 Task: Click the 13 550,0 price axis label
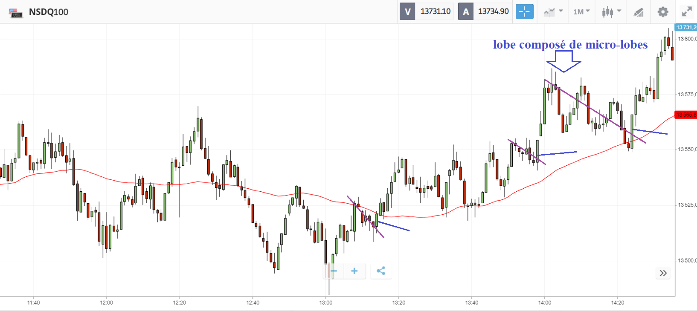click(x=687, y=150)
